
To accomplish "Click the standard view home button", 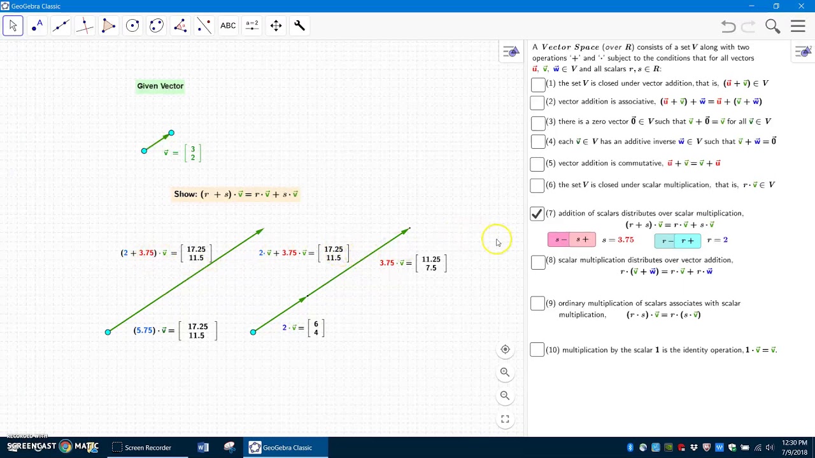I will coord(505,349).
